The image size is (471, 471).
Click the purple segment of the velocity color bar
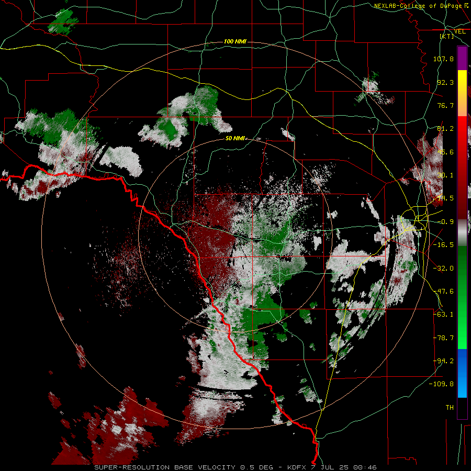(x=462, y=58)
